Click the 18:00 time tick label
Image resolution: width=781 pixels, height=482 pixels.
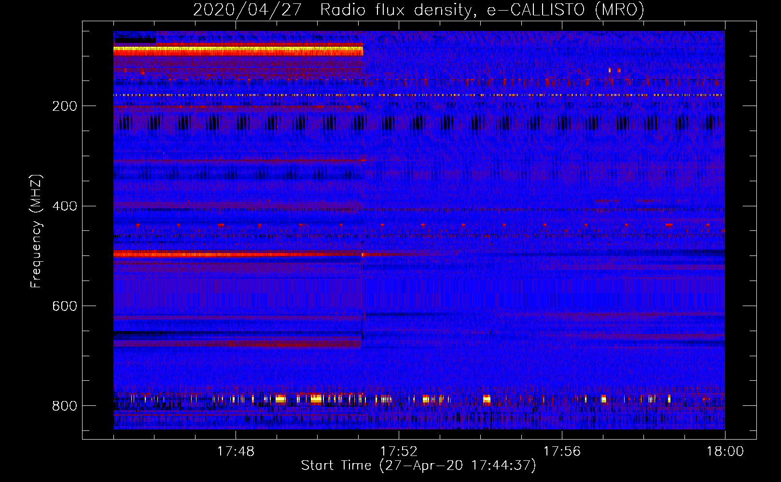[x=725, y=452]
